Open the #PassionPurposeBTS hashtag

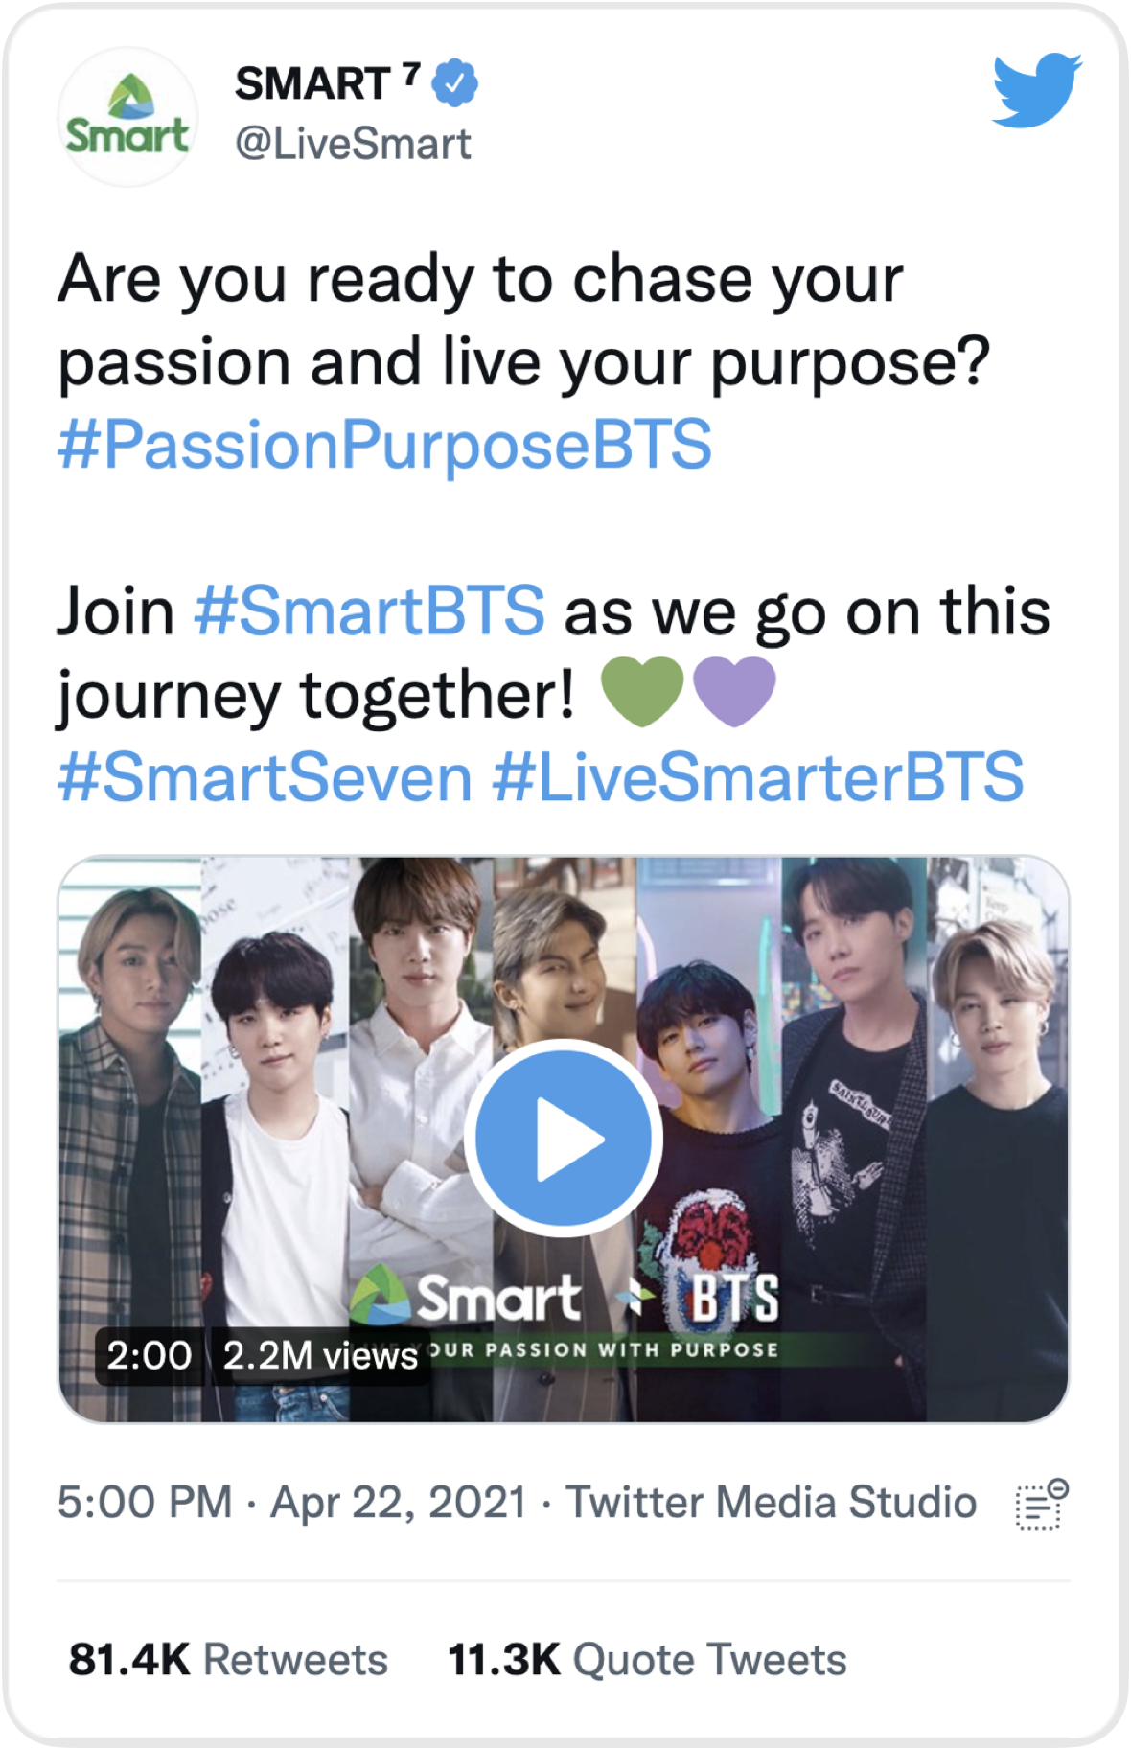[x=384, y=445]
